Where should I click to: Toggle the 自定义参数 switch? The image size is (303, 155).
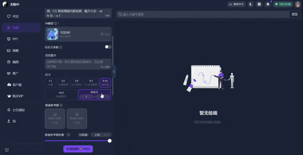108,47
